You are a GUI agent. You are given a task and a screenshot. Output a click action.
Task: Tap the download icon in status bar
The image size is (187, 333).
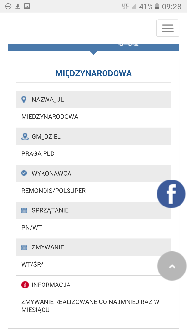[18, 7]
